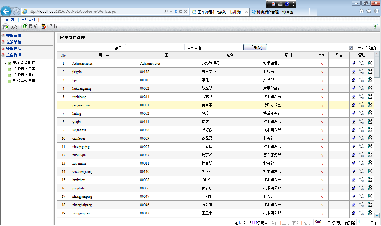Open 单据模板设置 in the sidebar tree

point(24,80)
